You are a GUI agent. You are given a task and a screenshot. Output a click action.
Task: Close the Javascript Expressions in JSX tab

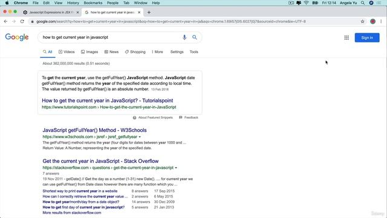pos(78,12)
